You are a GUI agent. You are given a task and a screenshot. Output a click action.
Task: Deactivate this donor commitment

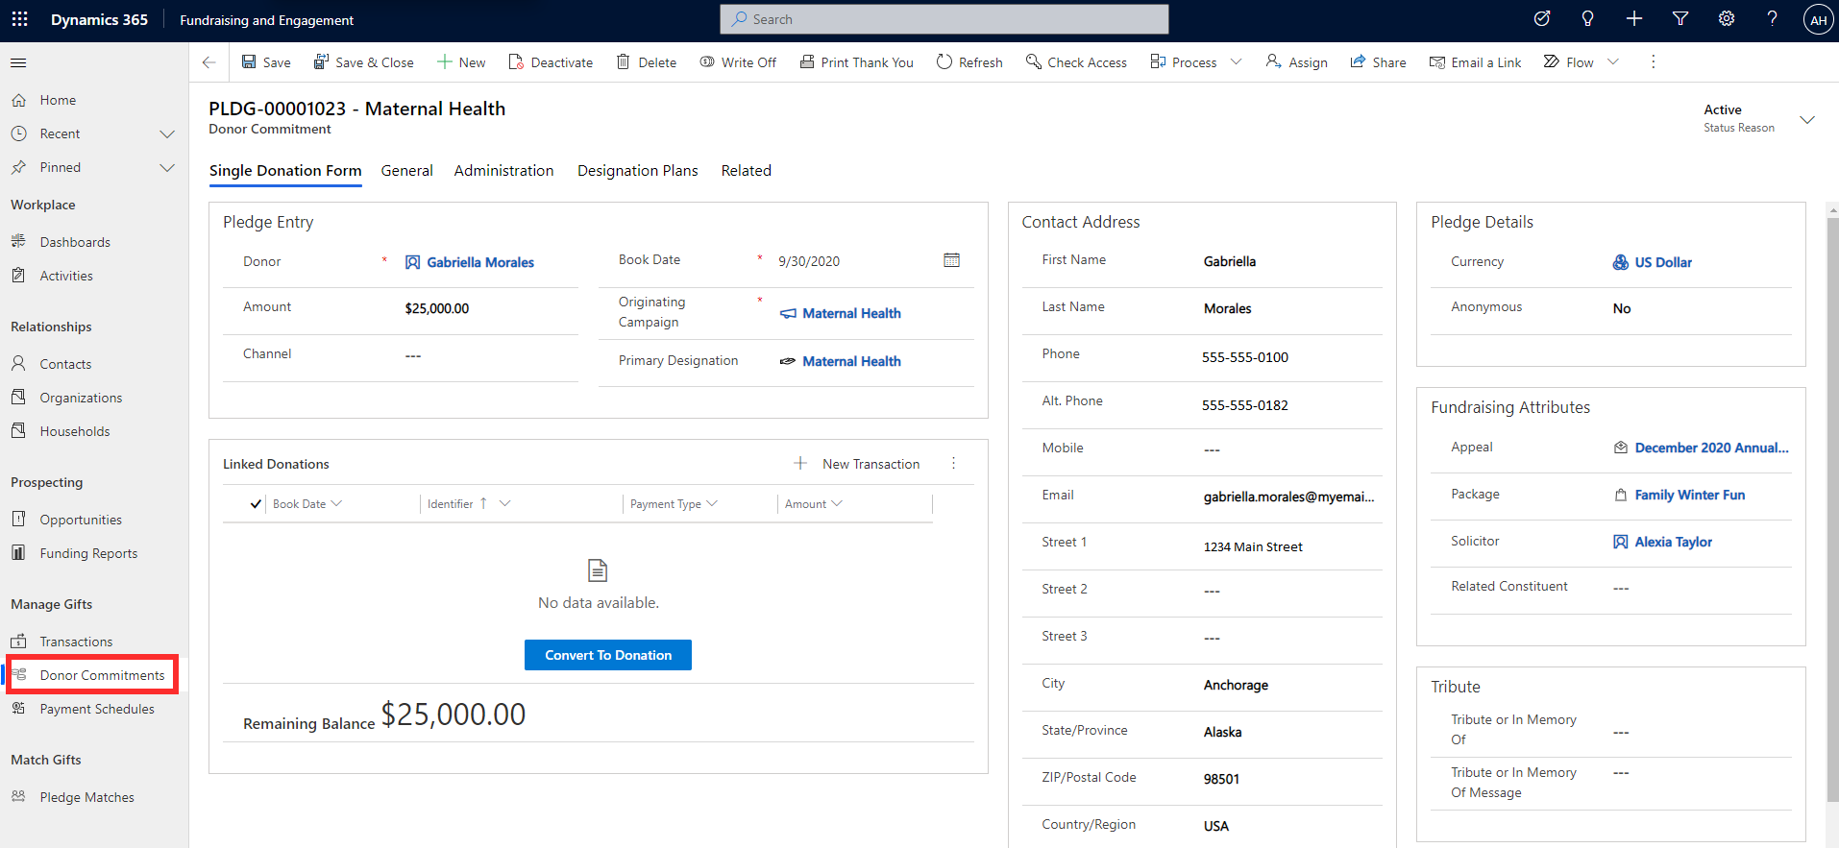pos(551,62)
